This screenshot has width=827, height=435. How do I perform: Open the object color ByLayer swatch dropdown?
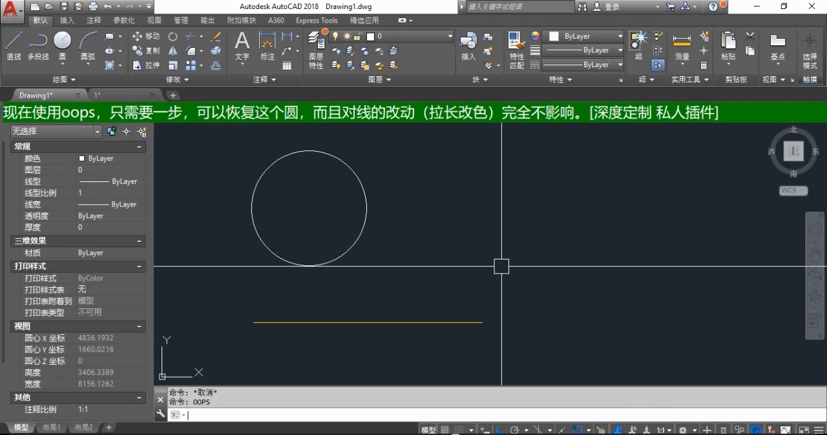(x=587, y=36)
